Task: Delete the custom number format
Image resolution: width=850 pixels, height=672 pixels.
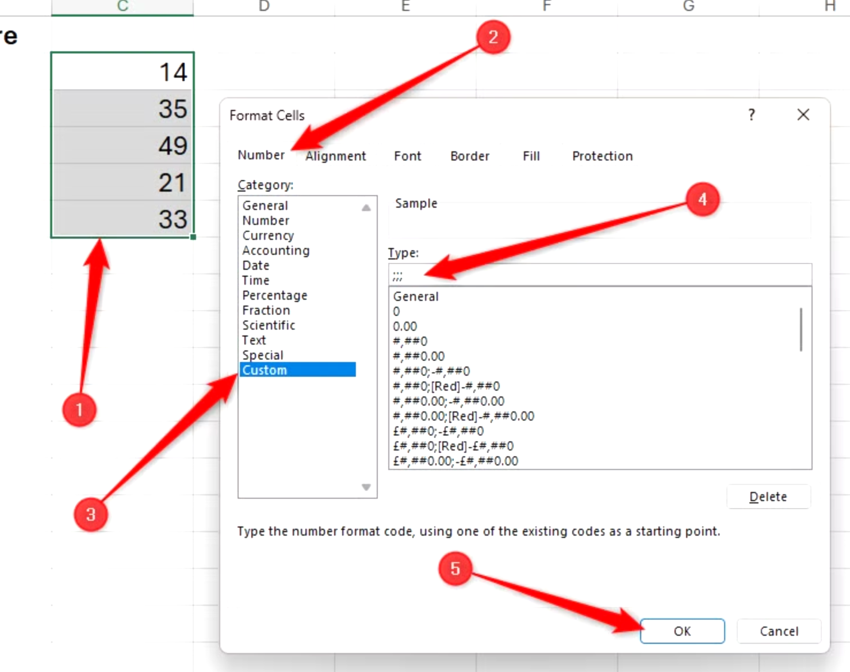Action: [x=768, y=497]
